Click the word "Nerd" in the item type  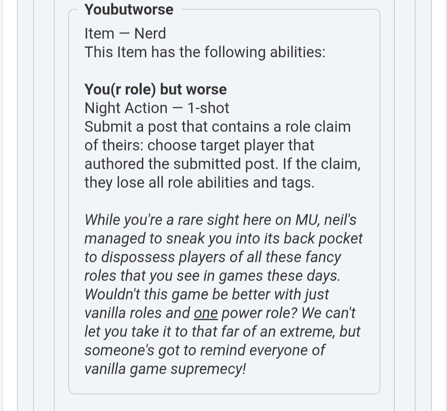pos(150,34)
